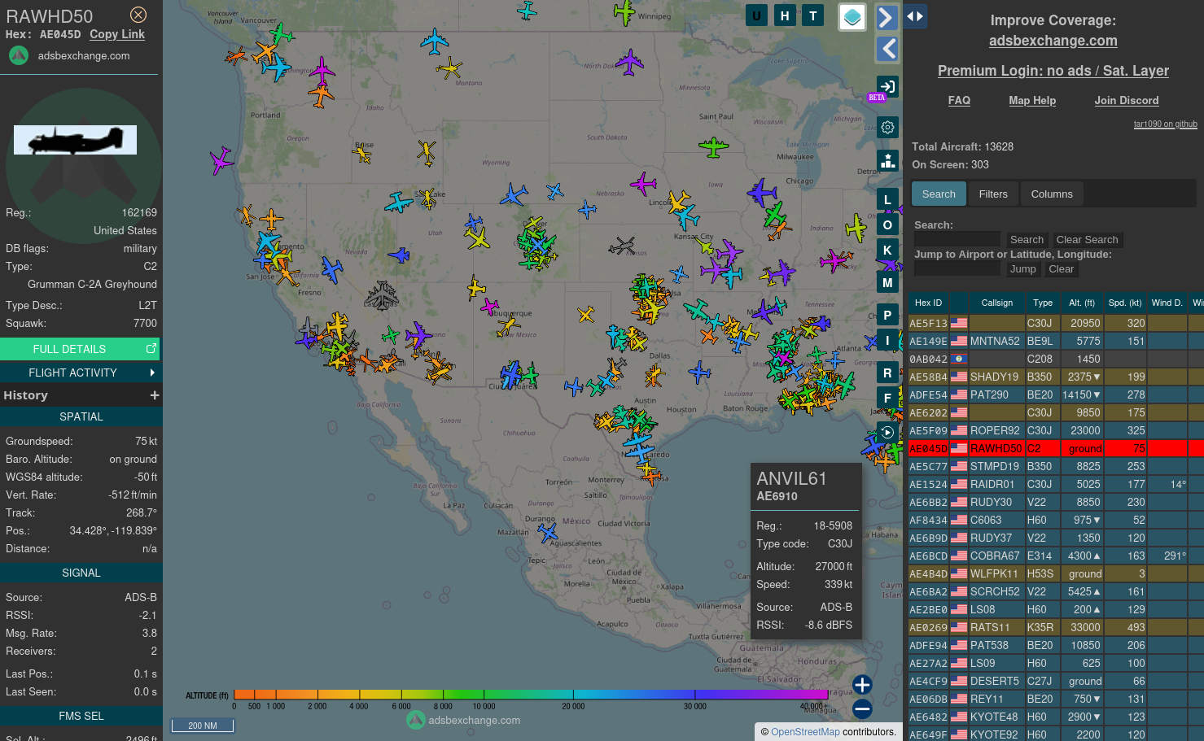Click the F follow button
The height and width of the screenshot is (741, 1204).
click(887, 398)
